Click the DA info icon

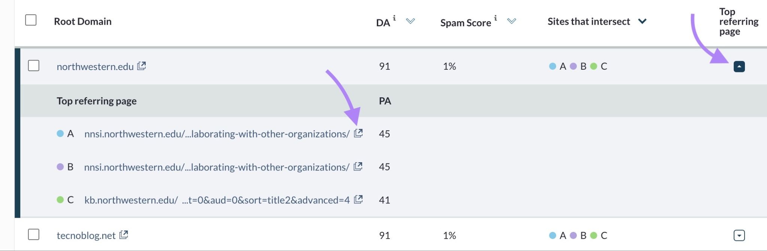tap(394, 18)
